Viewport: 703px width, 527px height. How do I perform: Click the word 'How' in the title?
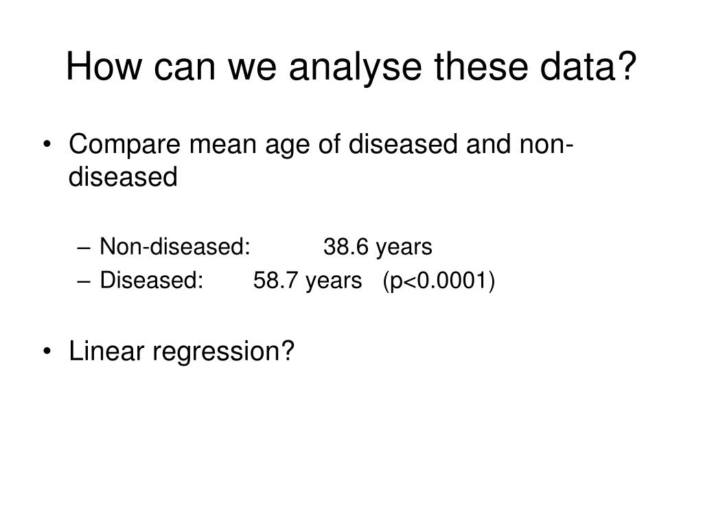[104, 67]
